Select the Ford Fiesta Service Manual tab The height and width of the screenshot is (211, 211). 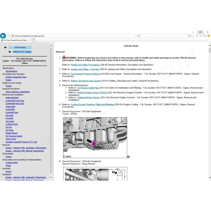(x=16, y=40)
